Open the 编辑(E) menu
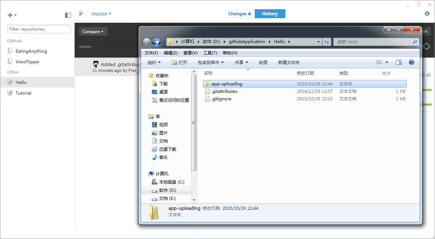The height and width of the screenshot is (239, 435). click(x=171, y=53)
